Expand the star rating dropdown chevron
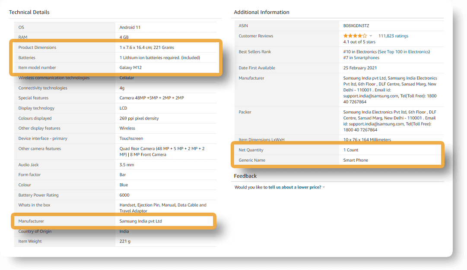This screenshot has width=467, height=270. click(x=371, y=36)
